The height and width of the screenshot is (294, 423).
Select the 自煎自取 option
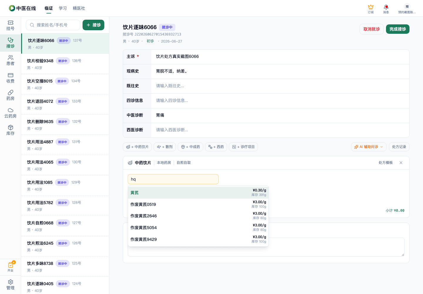184,163
